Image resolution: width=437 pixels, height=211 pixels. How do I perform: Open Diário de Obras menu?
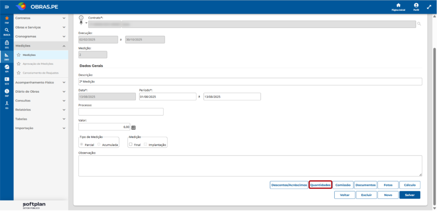(41, 91)
